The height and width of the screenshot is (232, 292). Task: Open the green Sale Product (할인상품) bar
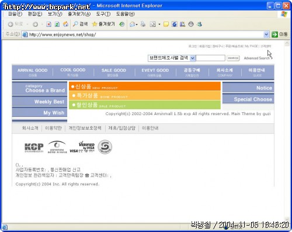[145, 105]
